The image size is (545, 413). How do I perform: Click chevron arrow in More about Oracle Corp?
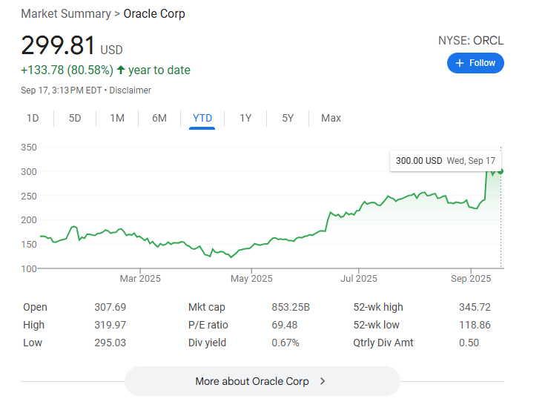[x=323, y=381]
